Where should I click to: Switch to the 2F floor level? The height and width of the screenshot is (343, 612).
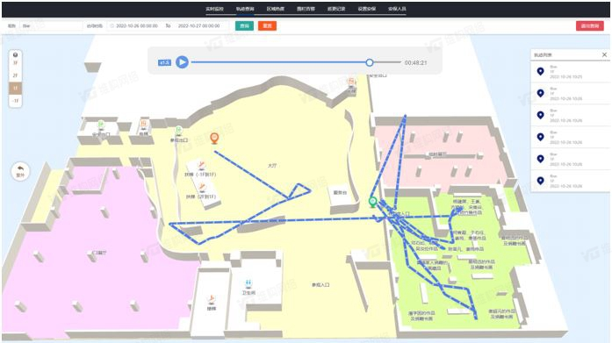coord(15,75)
